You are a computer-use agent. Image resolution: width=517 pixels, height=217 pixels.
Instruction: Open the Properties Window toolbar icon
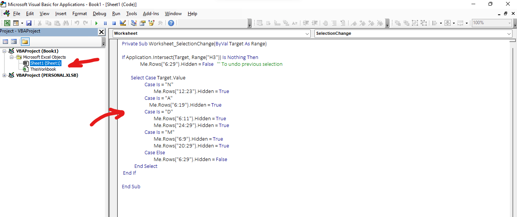143,23
